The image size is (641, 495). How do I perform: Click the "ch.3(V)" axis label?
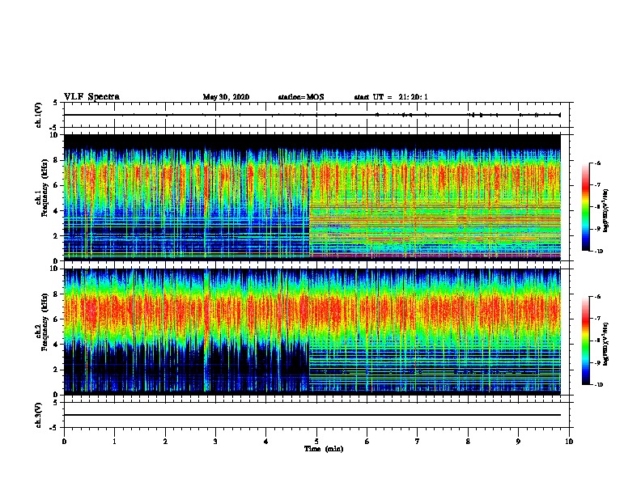pos(39,415)
